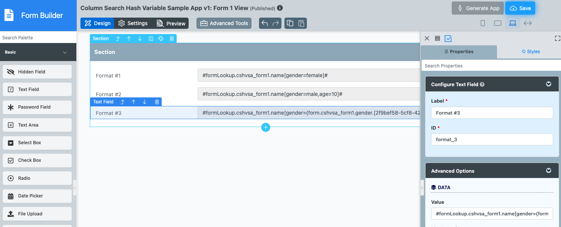Switch to mobile phone preview size
The width and height of the screenshot is (561, 227).
click(483, 23)
